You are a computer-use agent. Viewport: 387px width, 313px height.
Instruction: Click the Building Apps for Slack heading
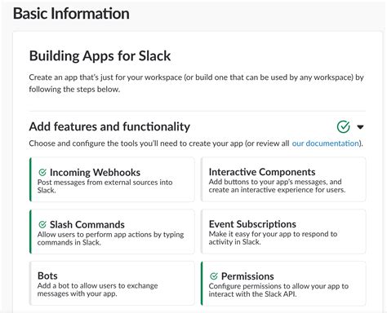click(x=100, y=56)
